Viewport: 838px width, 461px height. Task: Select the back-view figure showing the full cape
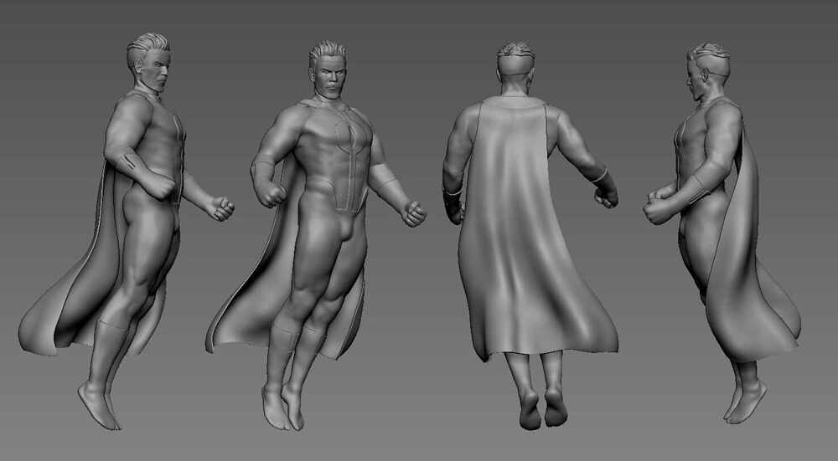[529, 235]
